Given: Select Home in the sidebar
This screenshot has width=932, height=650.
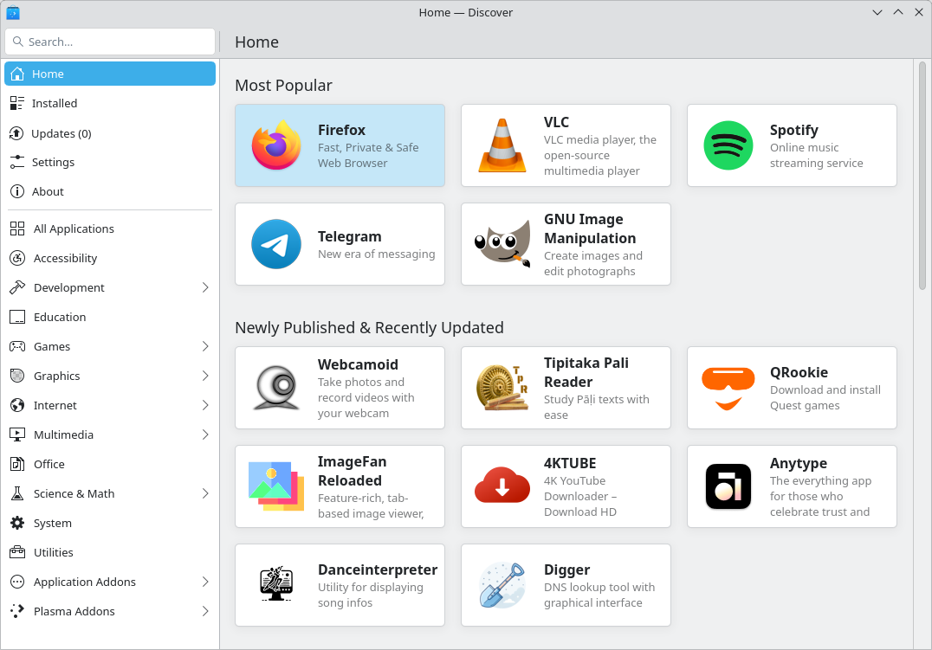Looking at the screenshot, I should pos(110,74).
